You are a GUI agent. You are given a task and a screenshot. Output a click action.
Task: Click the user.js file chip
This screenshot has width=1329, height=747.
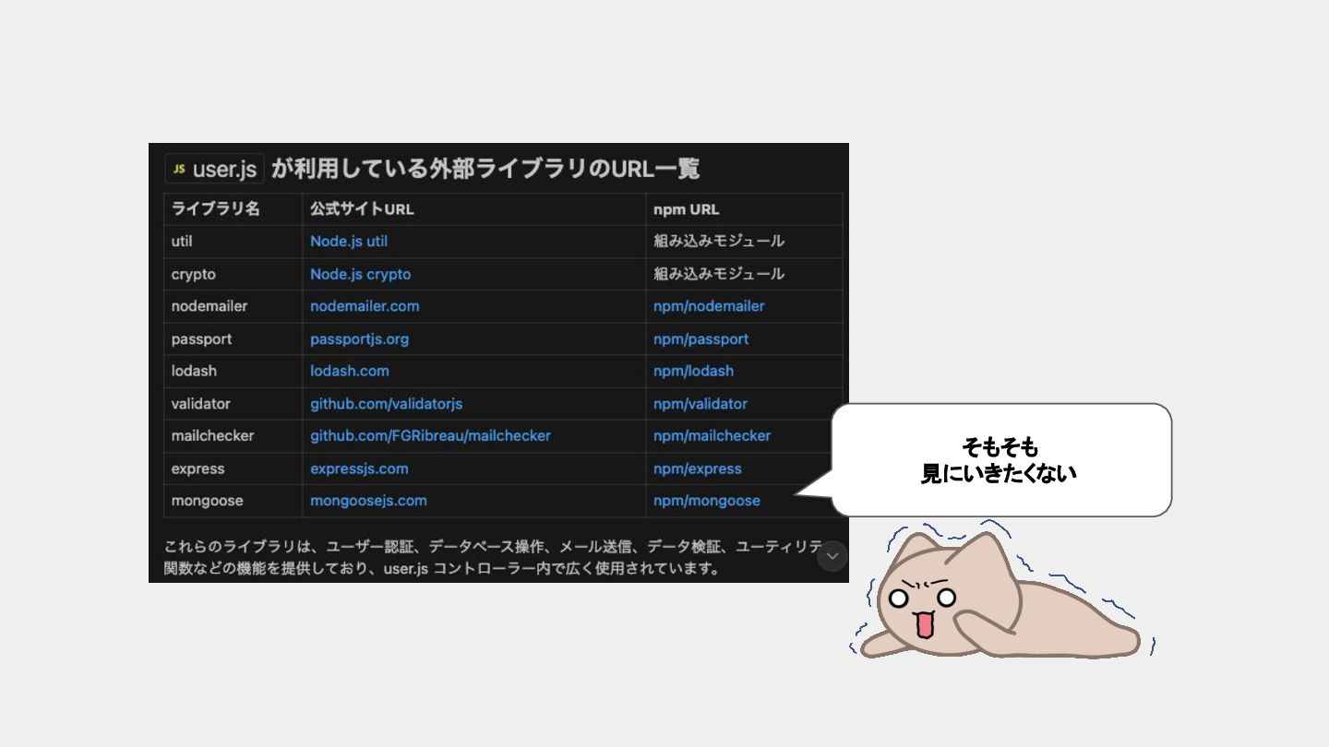click(x=215, y=170)
